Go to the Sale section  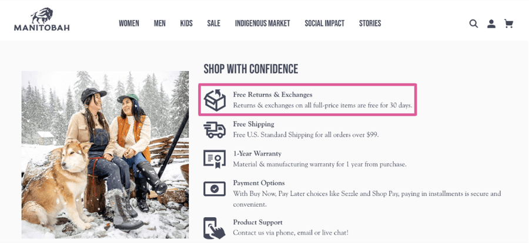coord(213,23)
